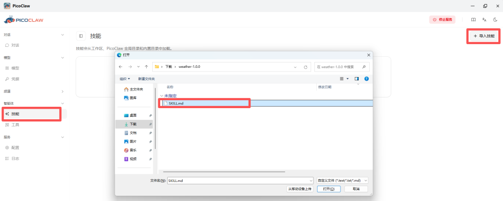Screen dimensions: 503x201
Task: Open the documentation book icon
Action: click(x=473, y=19)
